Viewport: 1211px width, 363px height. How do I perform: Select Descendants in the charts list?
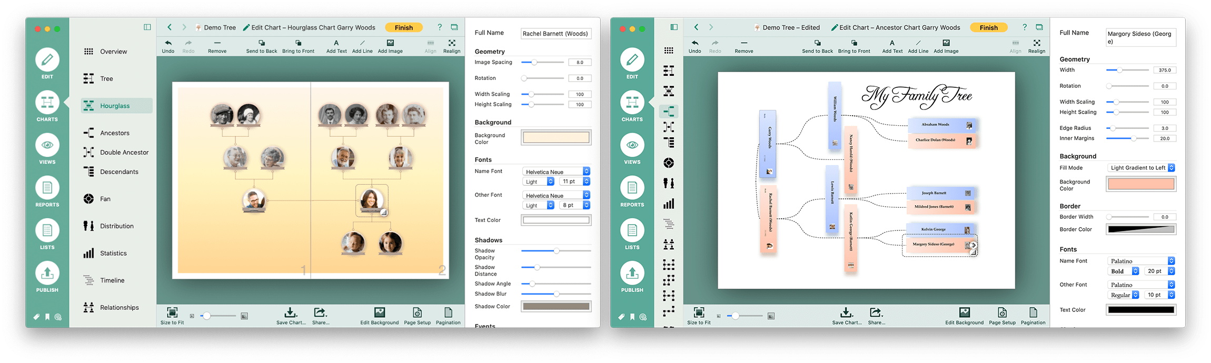[119, 172]
